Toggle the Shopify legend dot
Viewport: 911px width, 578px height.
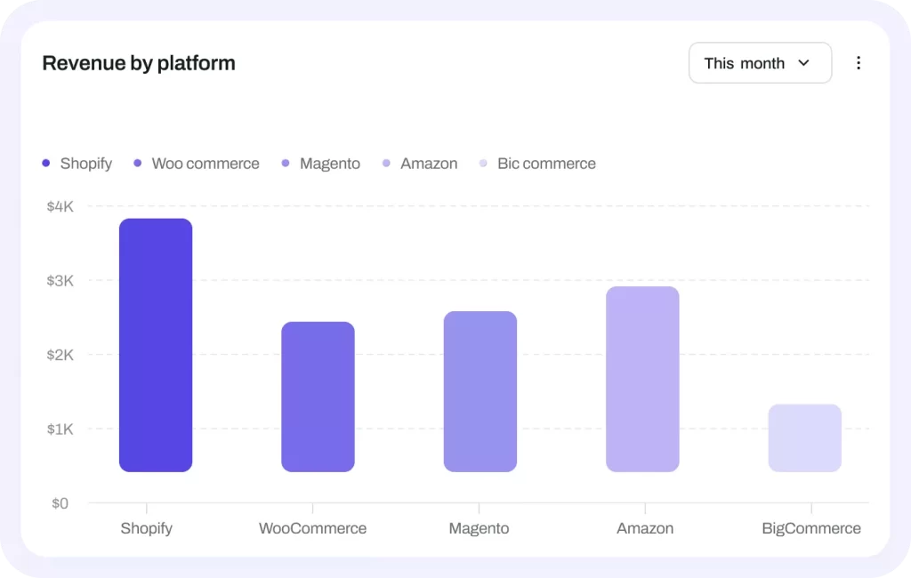pos(46,164)
